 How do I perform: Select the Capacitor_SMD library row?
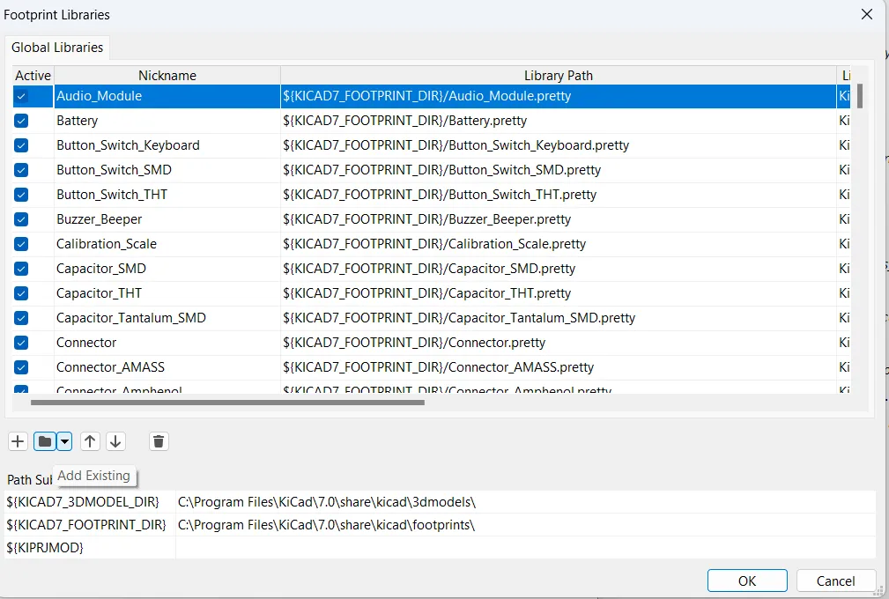pos(100,269)
